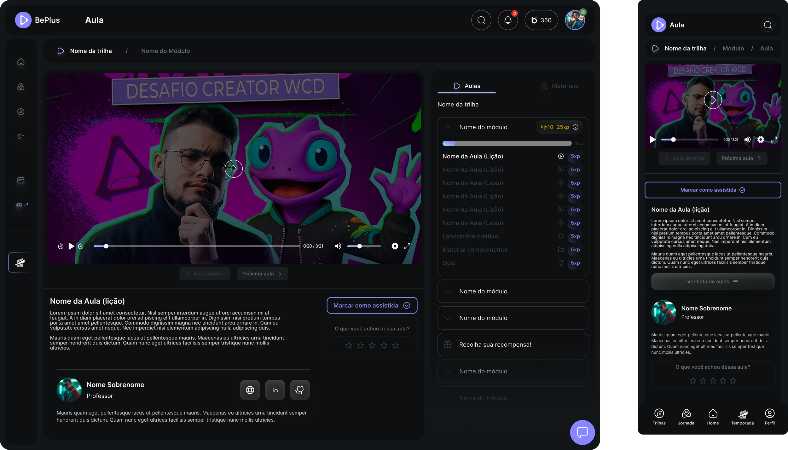Open Discord external link in sidebar
This screenshot has width=788, height=450.
pyautogui.click(x=22, y=205)
